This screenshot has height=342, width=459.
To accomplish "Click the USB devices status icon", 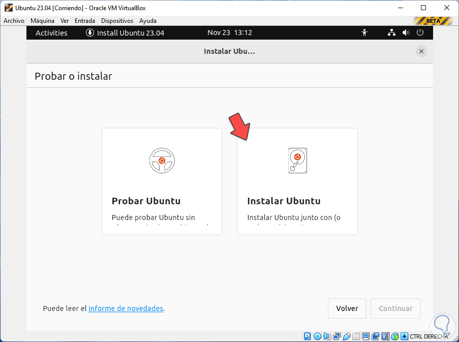I will point(346,336).
